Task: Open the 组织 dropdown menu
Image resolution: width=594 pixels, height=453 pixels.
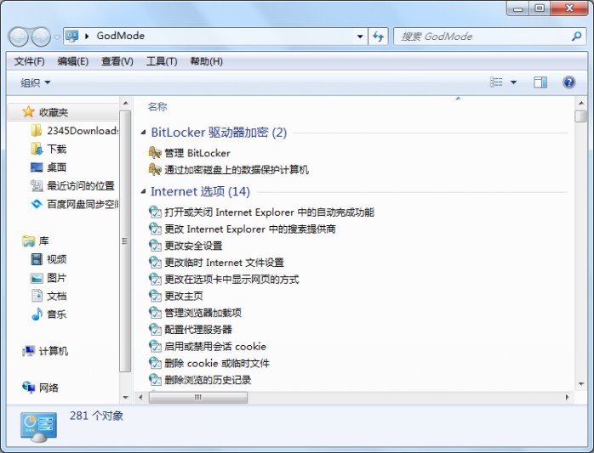Action: tap(35, 82)
